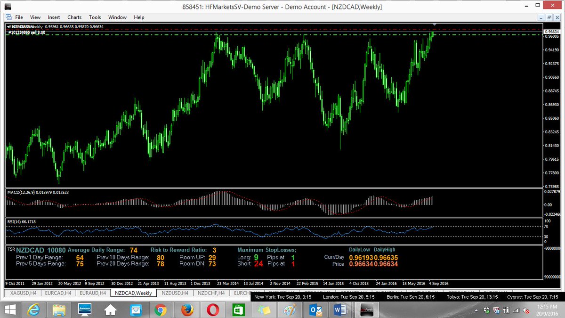Click the New York session clock text
The height and width of the screenshot is (318, 565).
[x=283, y=297]
